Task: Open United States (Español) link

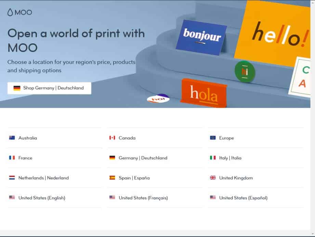Action: click(x=243, y=198)
